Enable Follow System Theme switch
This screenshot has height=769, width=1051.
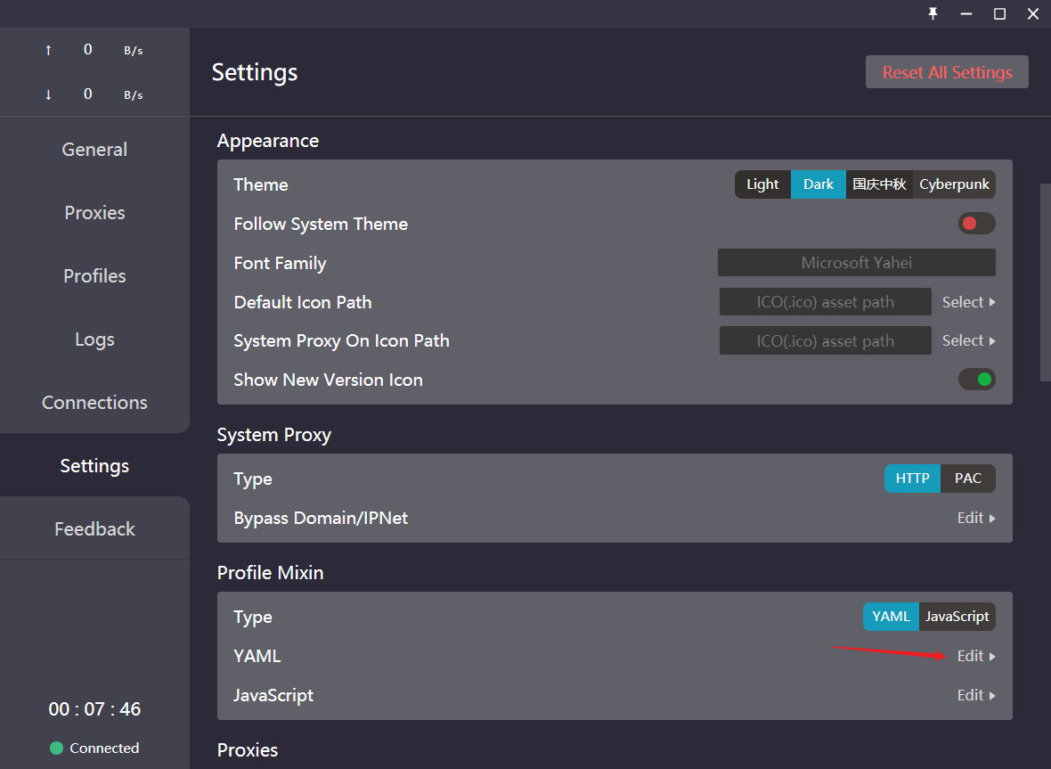[x=976, y=224]
